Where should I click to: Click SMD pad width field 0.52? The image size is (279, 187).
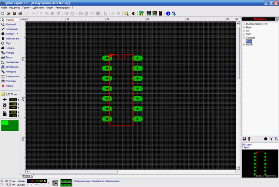13,112
